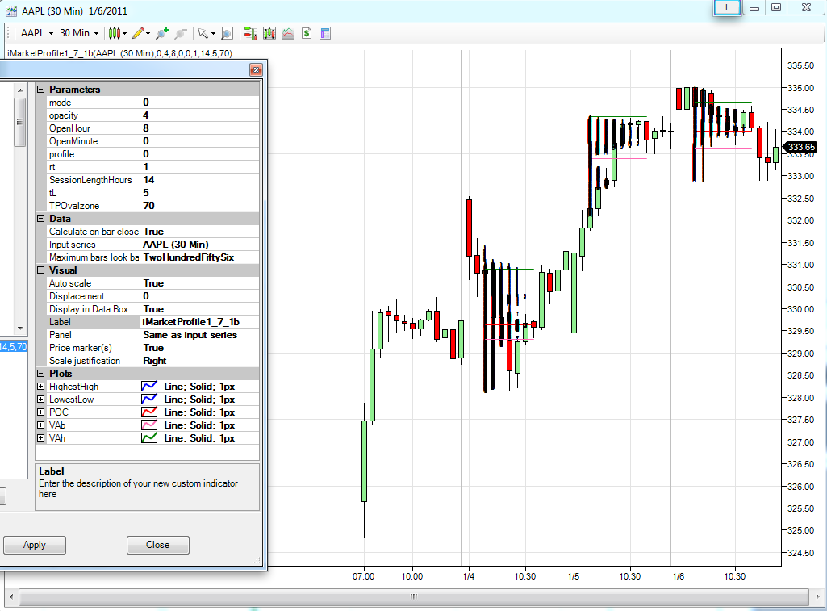Click the LowestLow blue line style icon
This screenshot has height=611, width=827.
pos(149,400)
